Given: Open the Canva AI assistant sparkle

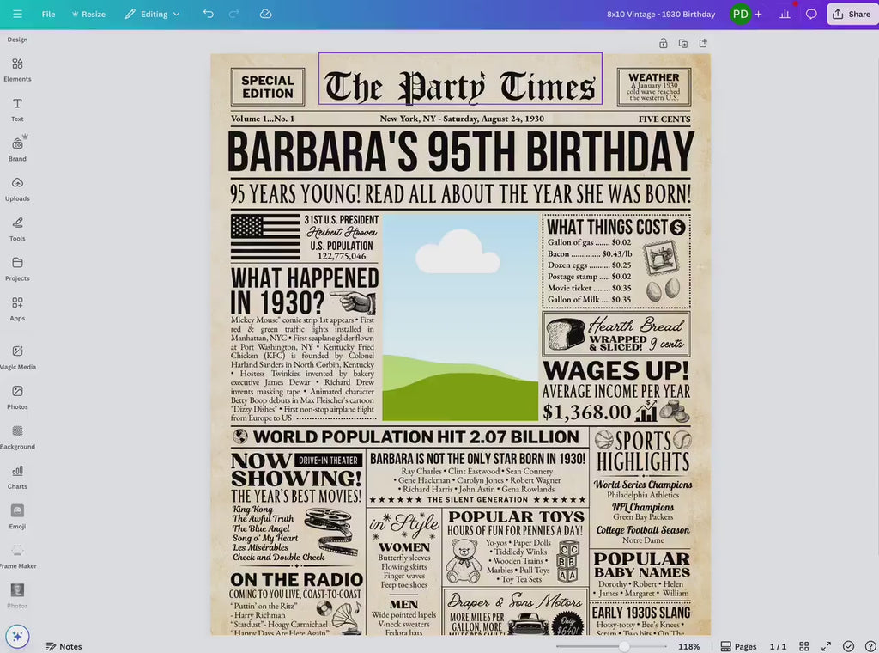Looking at the screenshot, I should [x=17, y=636].
